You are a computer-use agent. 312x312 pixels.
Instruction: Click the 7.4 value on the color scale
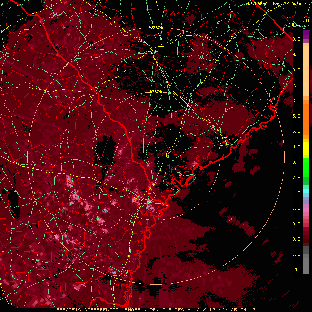pyautogui.click(x=296, y=85)
